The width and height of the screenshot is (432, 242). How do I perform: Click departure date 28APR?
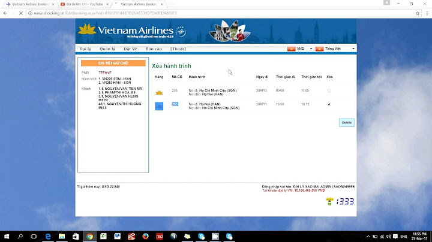tap(261, 104)
